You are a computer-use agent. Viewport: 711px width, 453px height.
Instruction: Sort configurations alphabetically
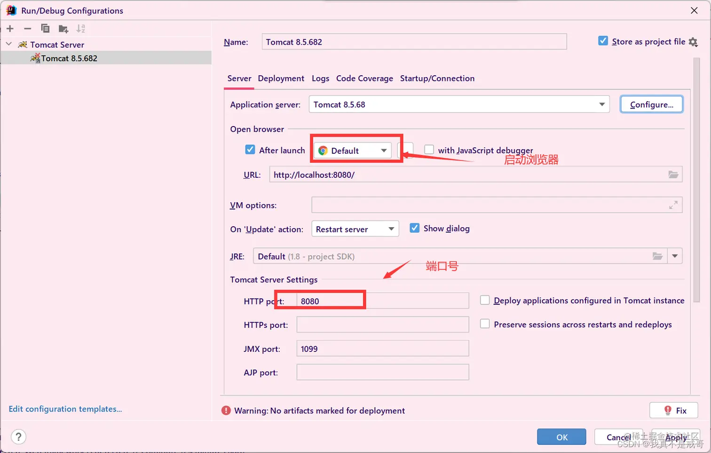(81, 29)
